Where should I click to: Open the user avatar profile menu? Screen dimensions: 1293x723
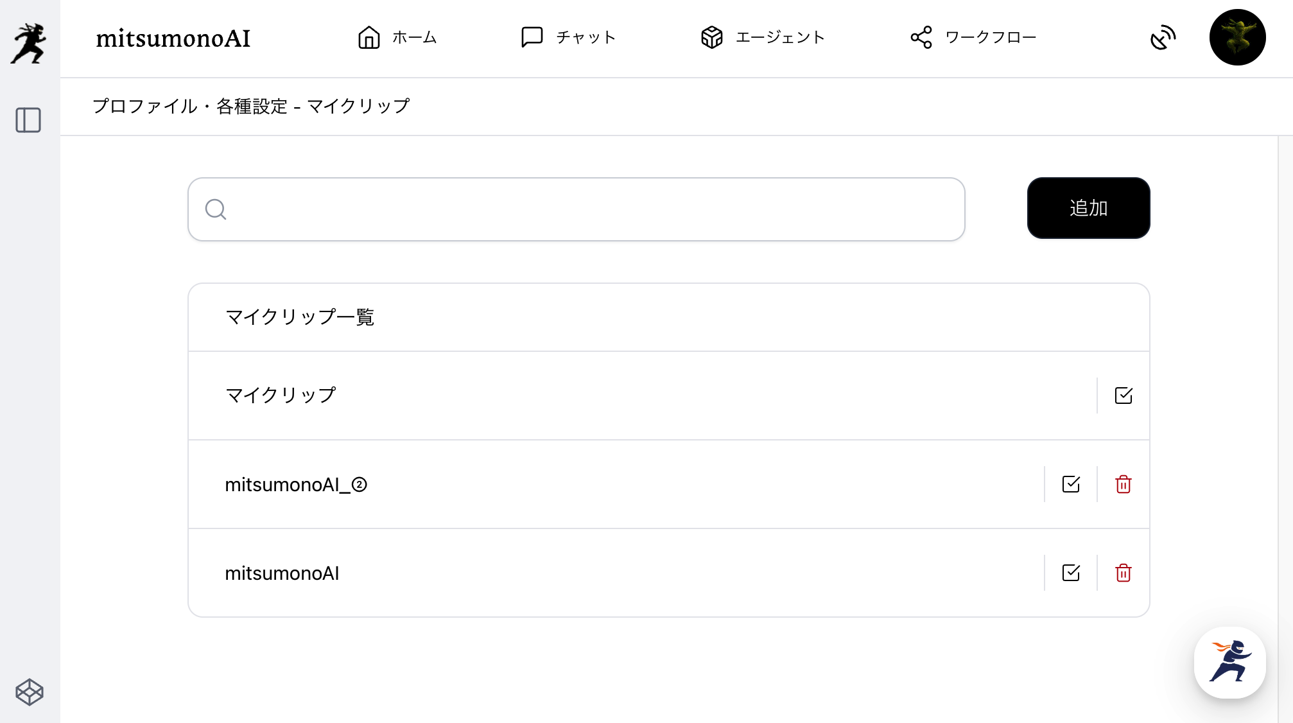coord(1237,37)
